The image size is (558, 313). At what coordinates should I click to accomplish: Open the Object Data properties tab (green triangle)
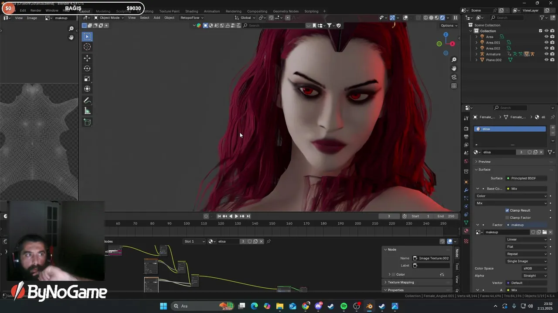[466, 223]
